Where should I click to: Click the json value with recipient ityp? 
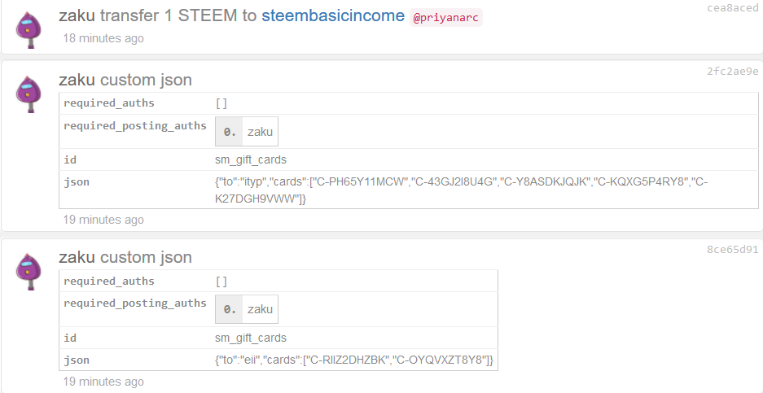tap(462, 190)
